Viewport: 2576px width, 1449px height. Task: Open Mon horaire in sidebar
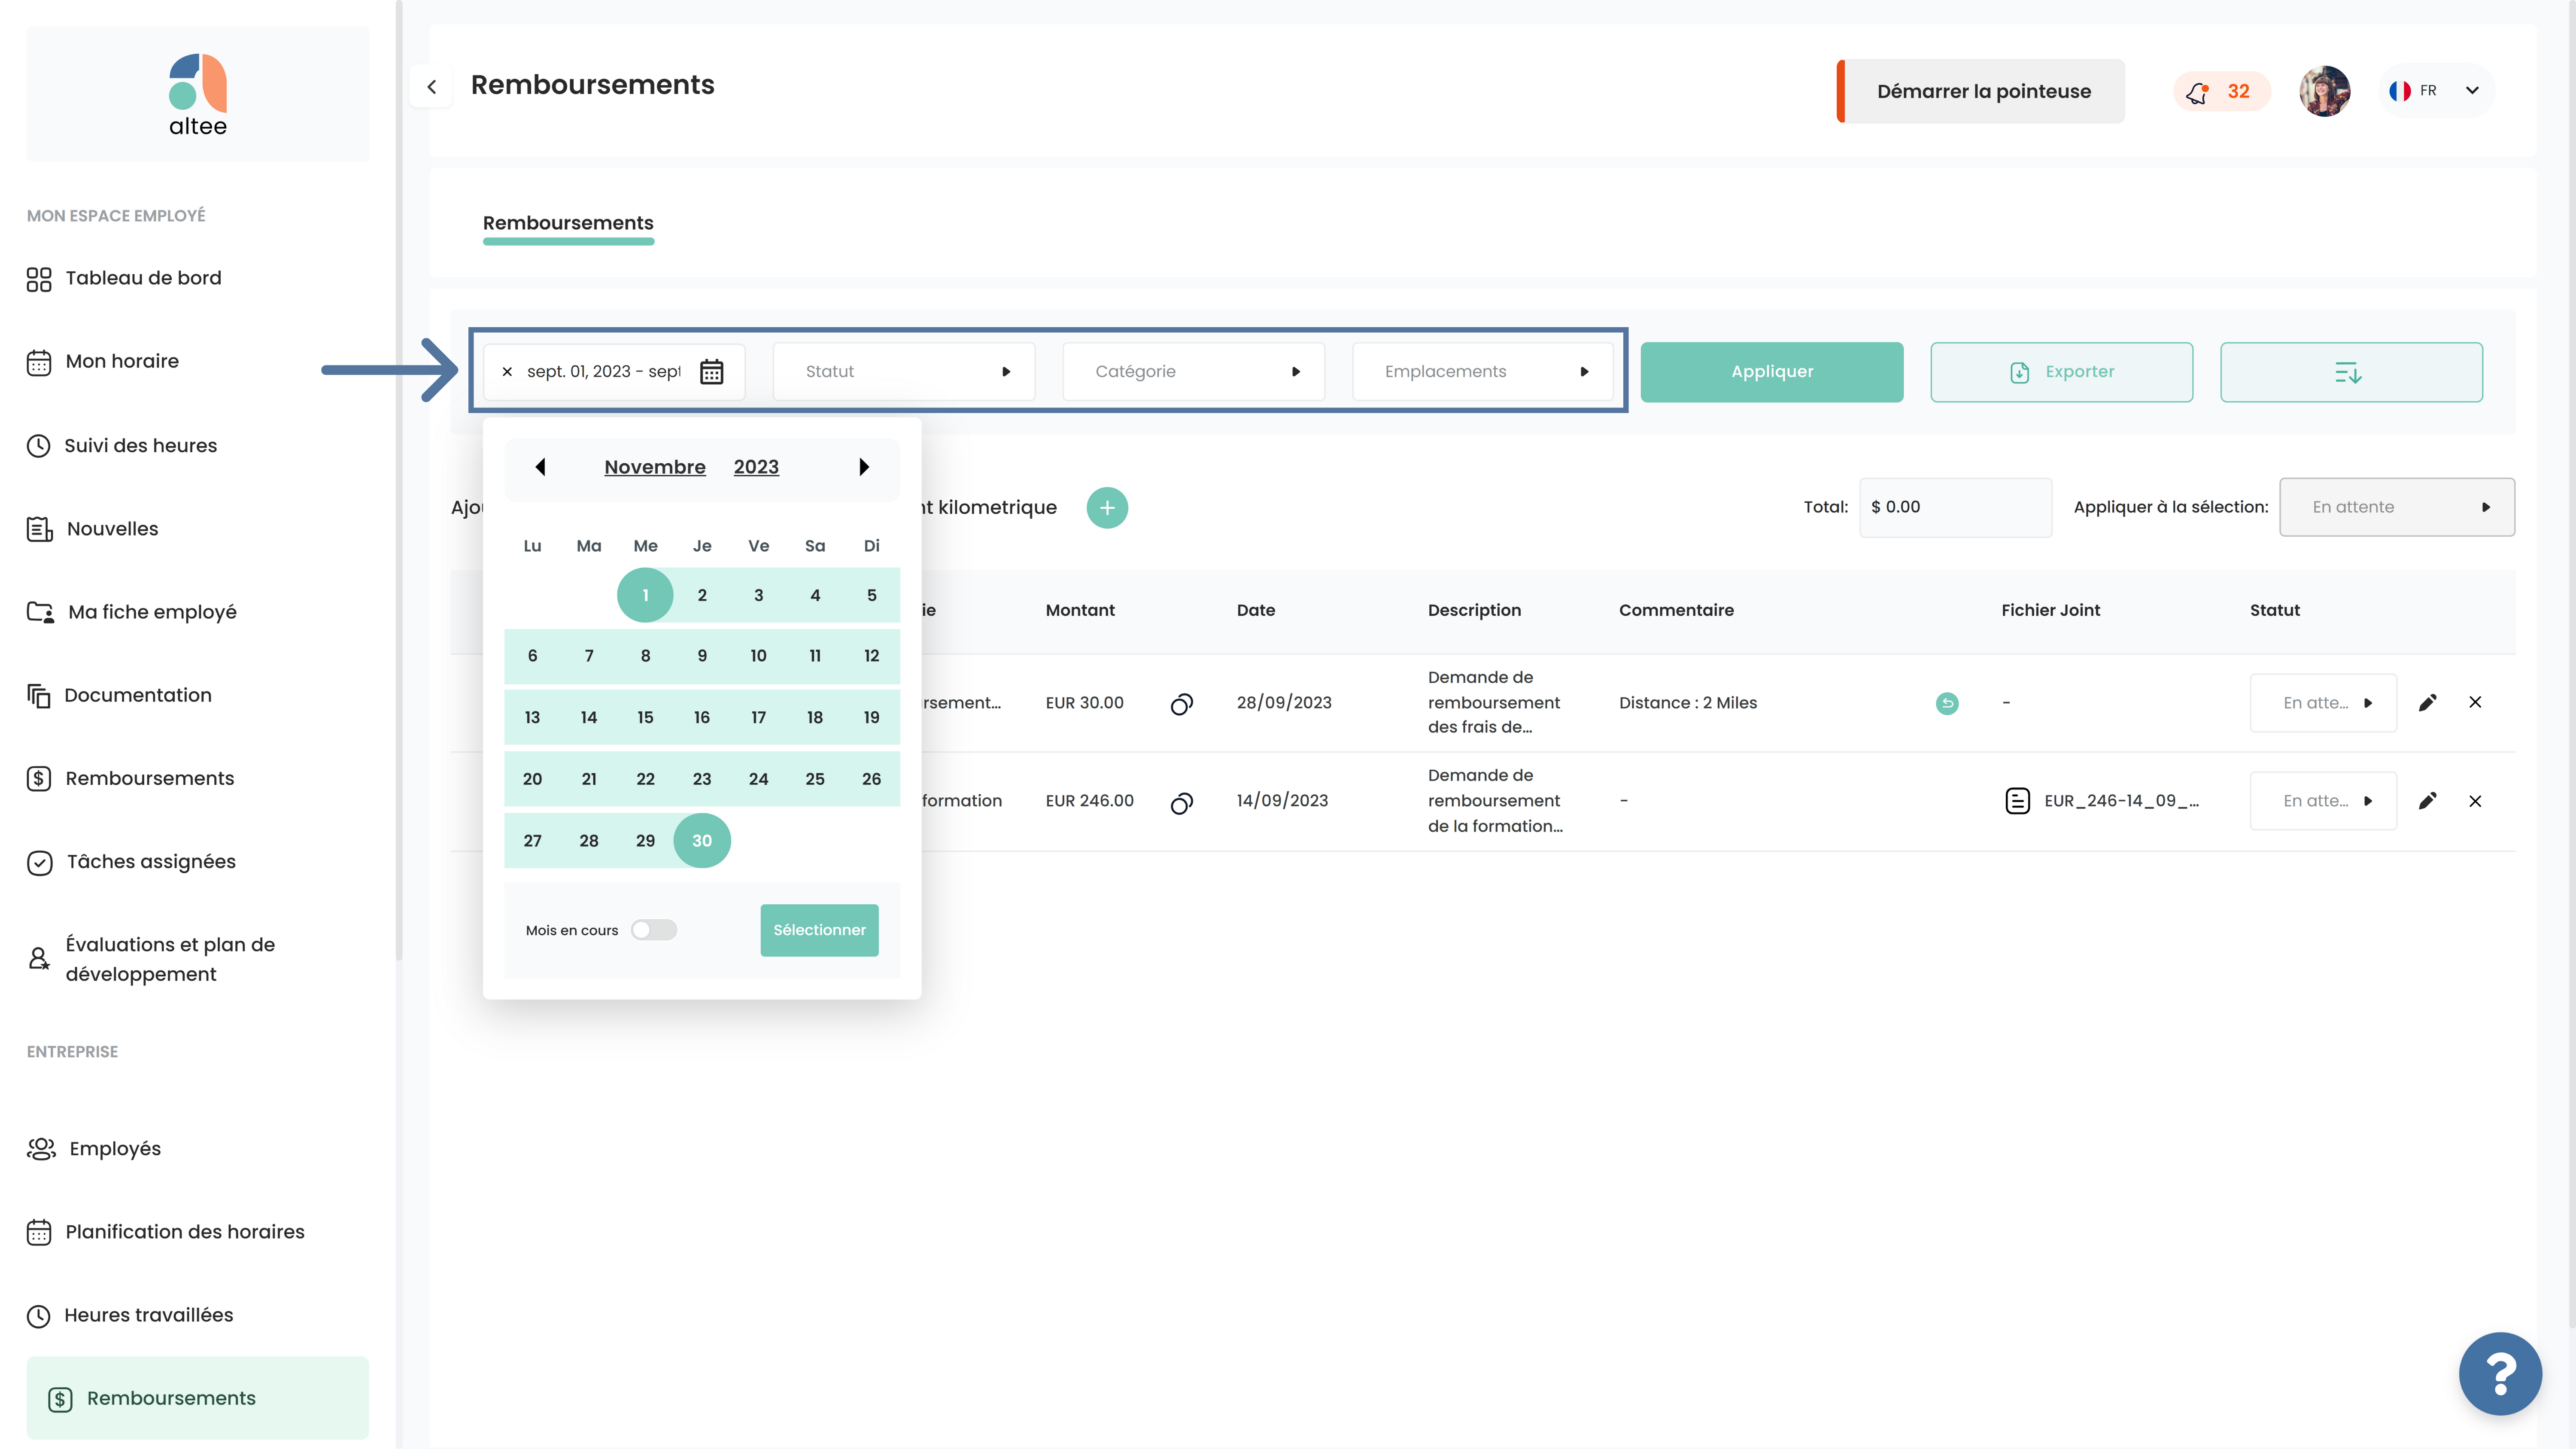point(103,361)
